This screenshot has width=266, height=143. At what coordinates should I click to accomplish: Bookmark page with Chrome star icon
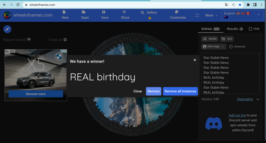(x=240, y=5)
